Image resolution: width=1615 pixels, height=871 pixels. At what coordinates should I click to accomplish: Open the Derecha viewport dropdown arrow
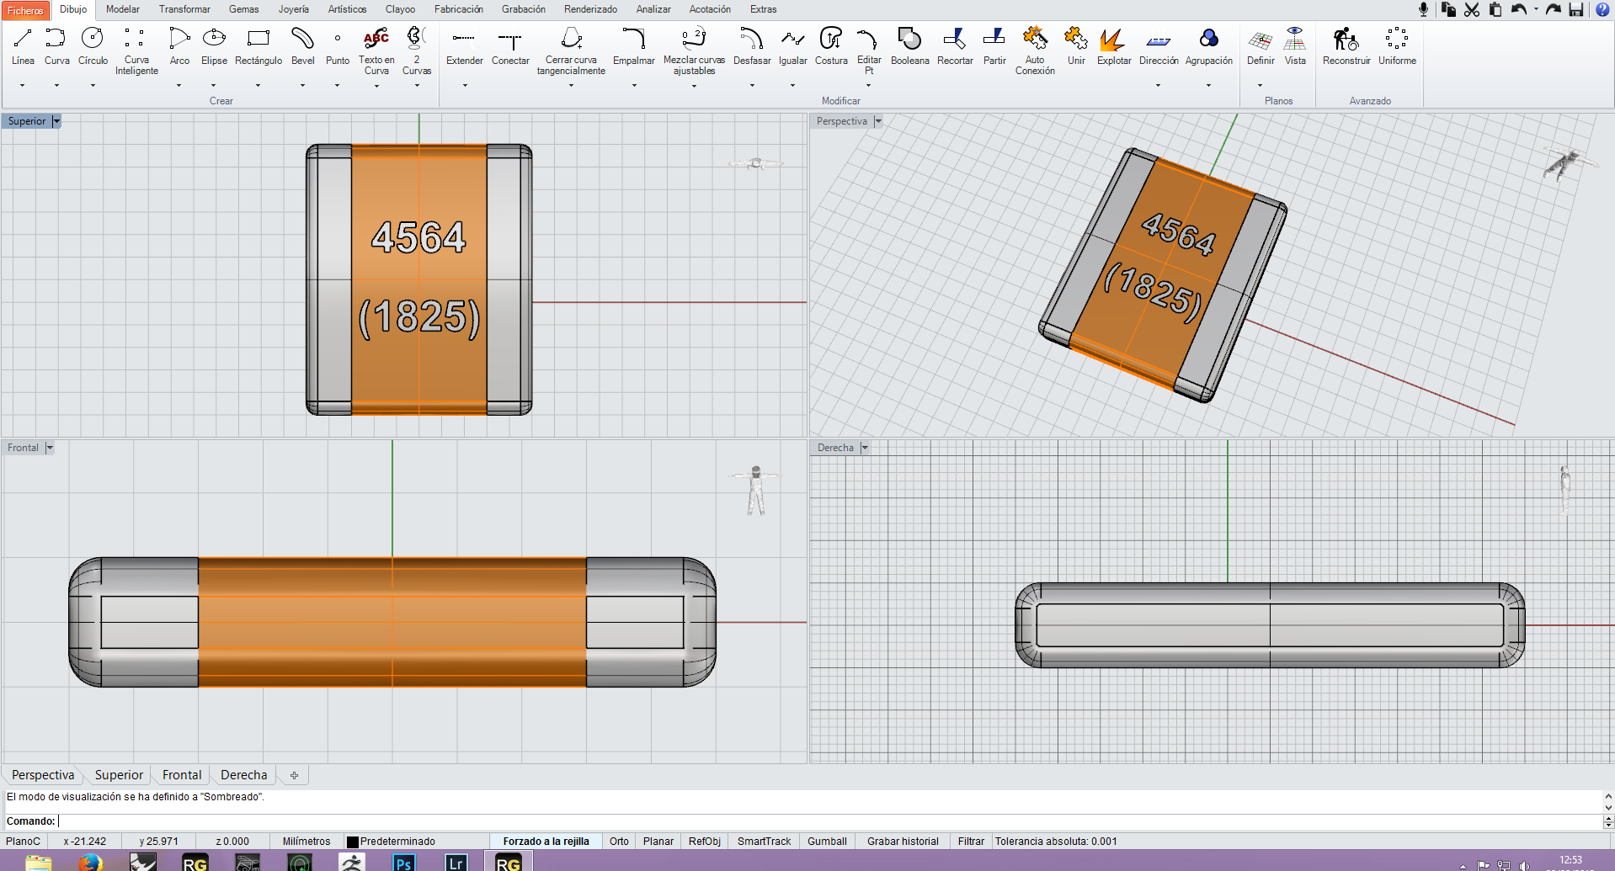pyautogui.click(x=865, y=448)
